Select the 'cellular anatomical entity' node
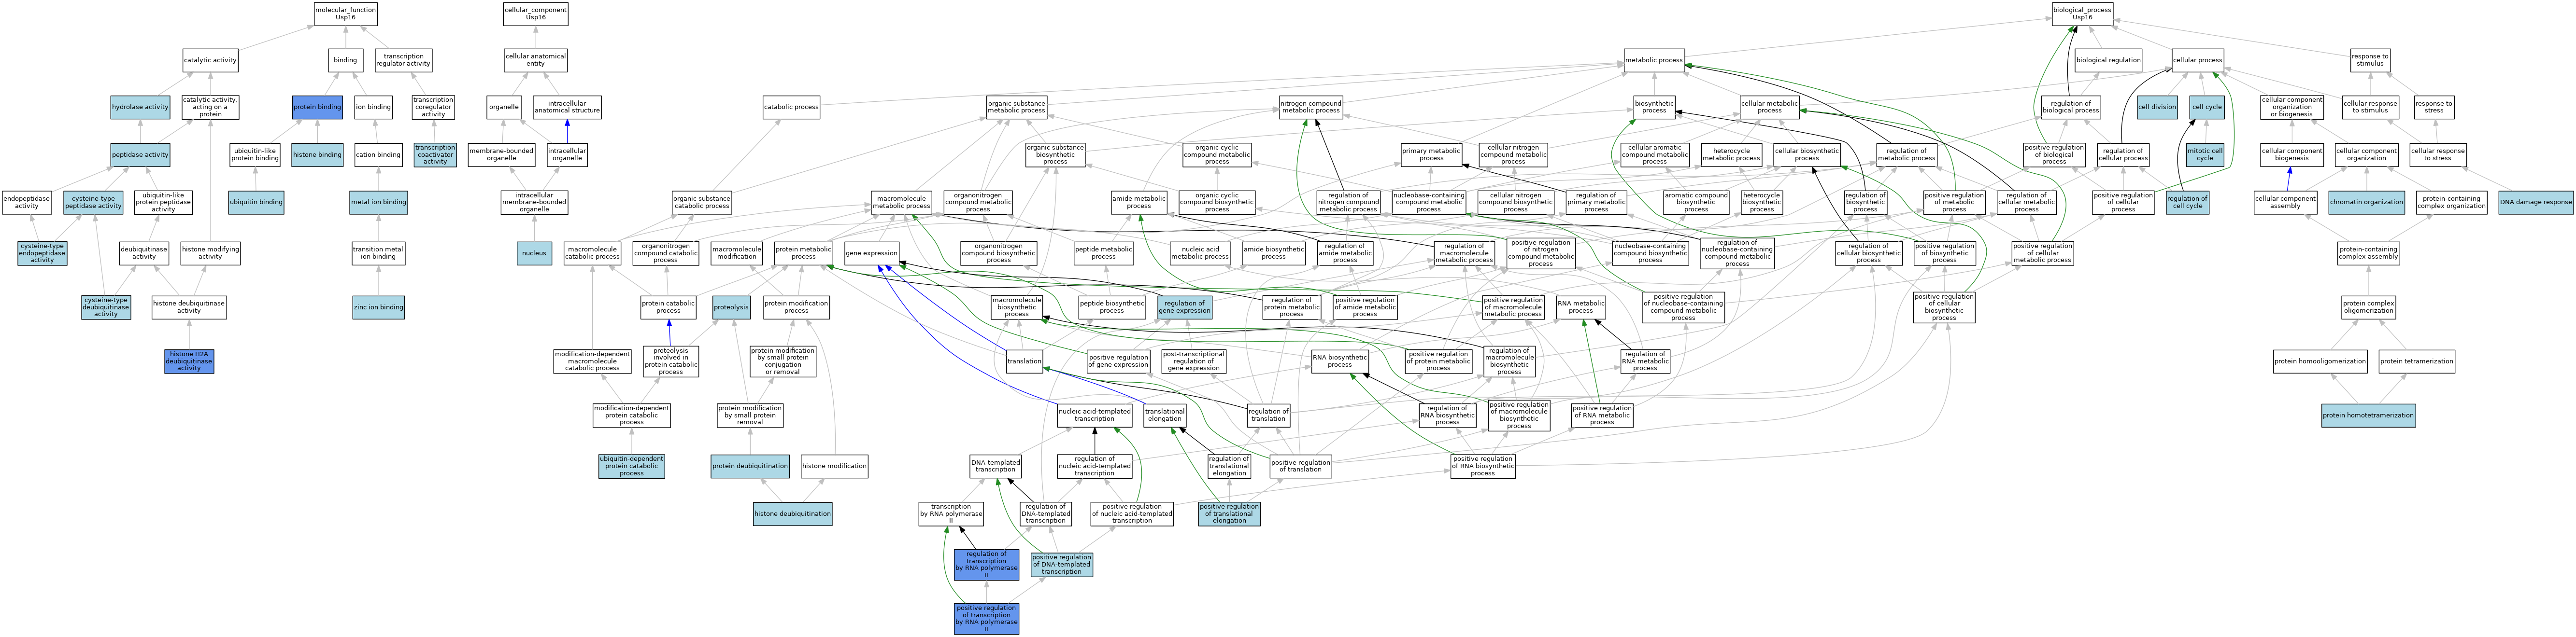 point(535,60)
